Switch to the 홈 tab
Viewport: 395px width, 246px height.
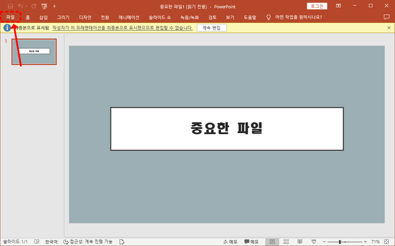[28, 17]
